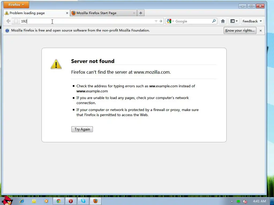This screenshot has height=205, width=274.
Task: Click the green network tray icon
Action: tap(238, 201)
